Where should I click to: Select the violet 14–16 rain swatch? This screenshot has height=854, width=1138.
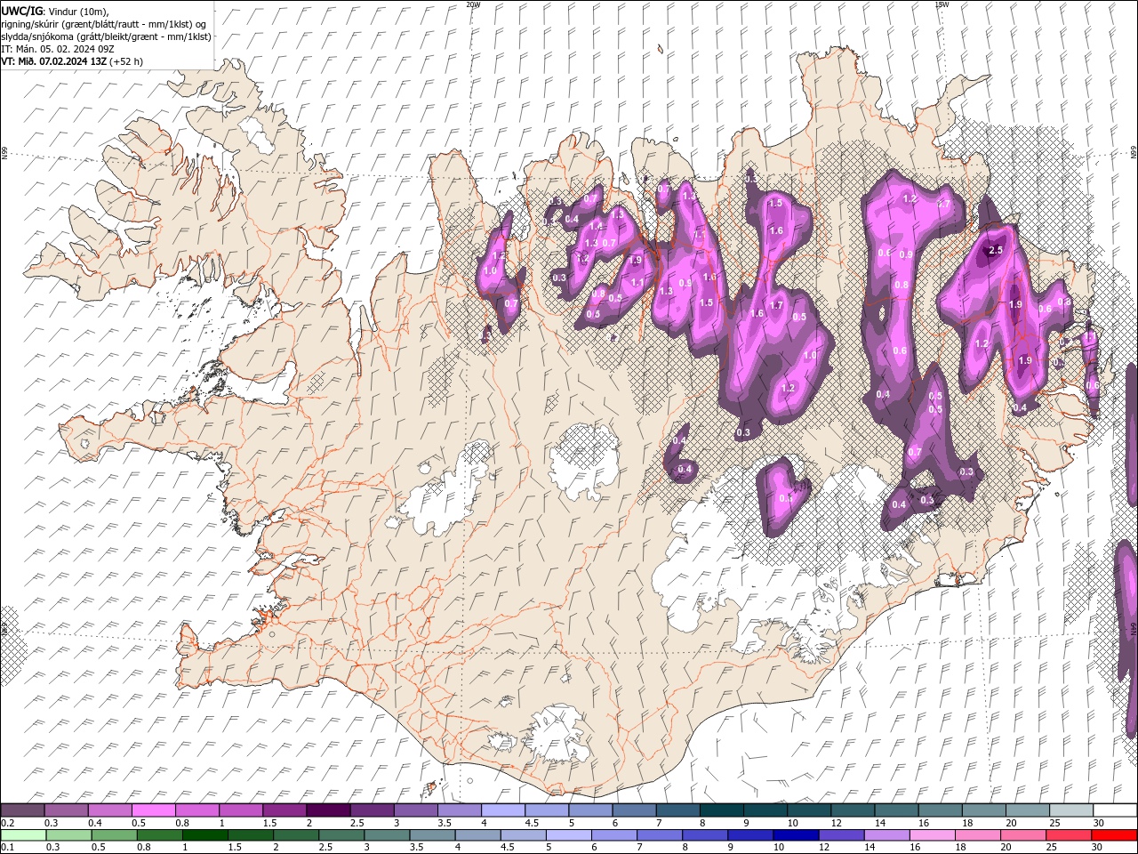(887, 835)
